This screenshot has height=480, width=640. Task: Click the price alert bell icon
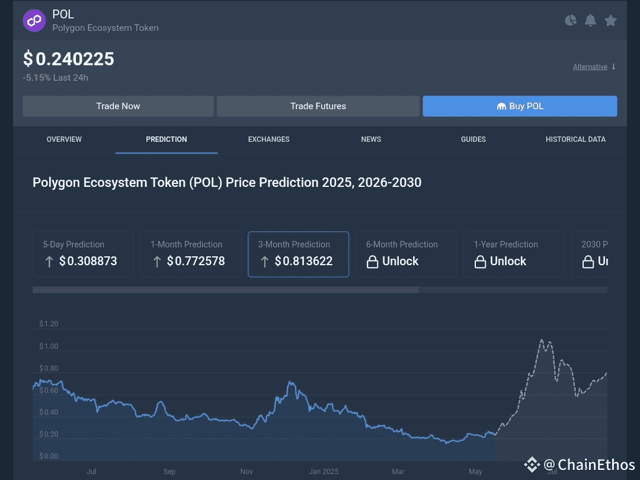point(590,21)
